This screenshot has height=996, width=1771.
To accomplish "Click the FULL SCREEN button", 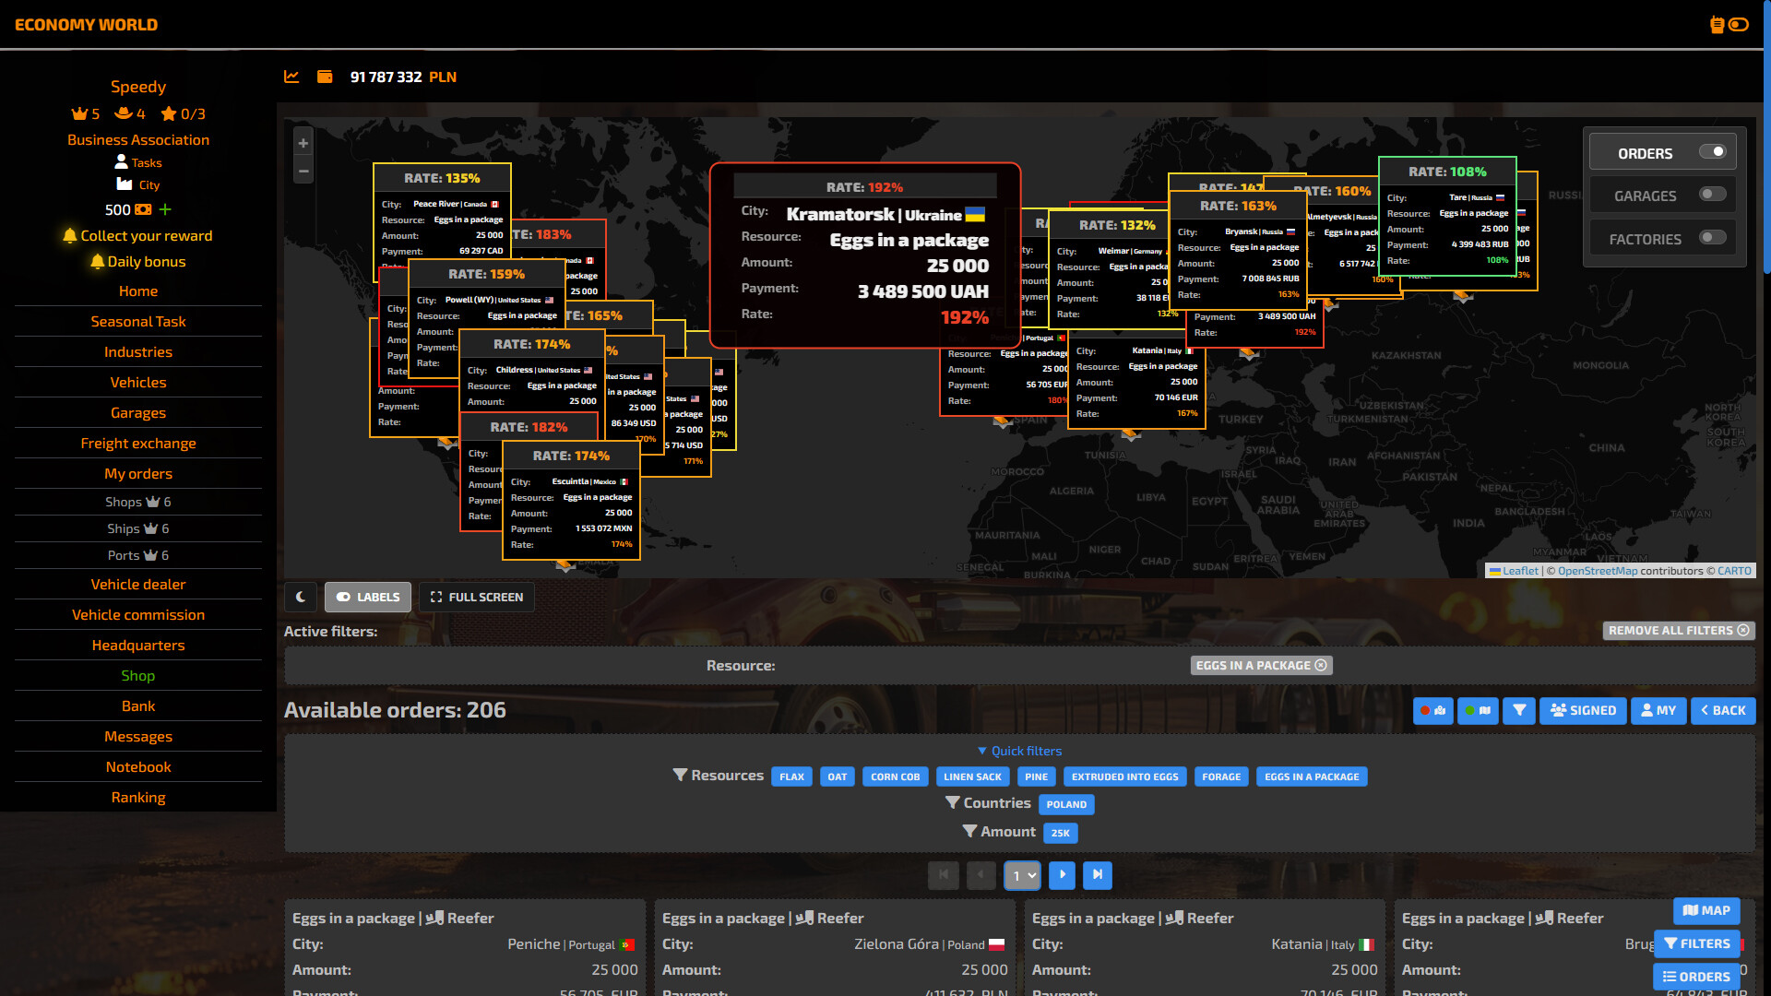I will click(477, 597).
